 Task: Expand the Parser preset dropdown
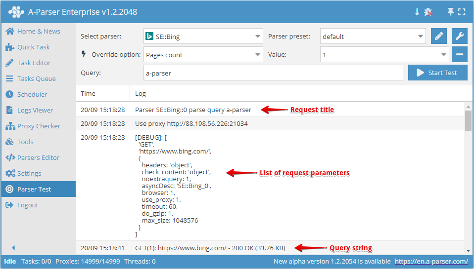373,36
